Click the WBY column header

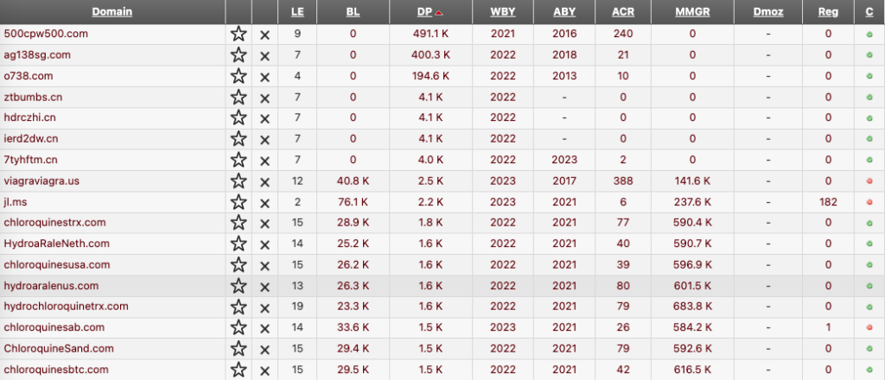pos(503,12)
